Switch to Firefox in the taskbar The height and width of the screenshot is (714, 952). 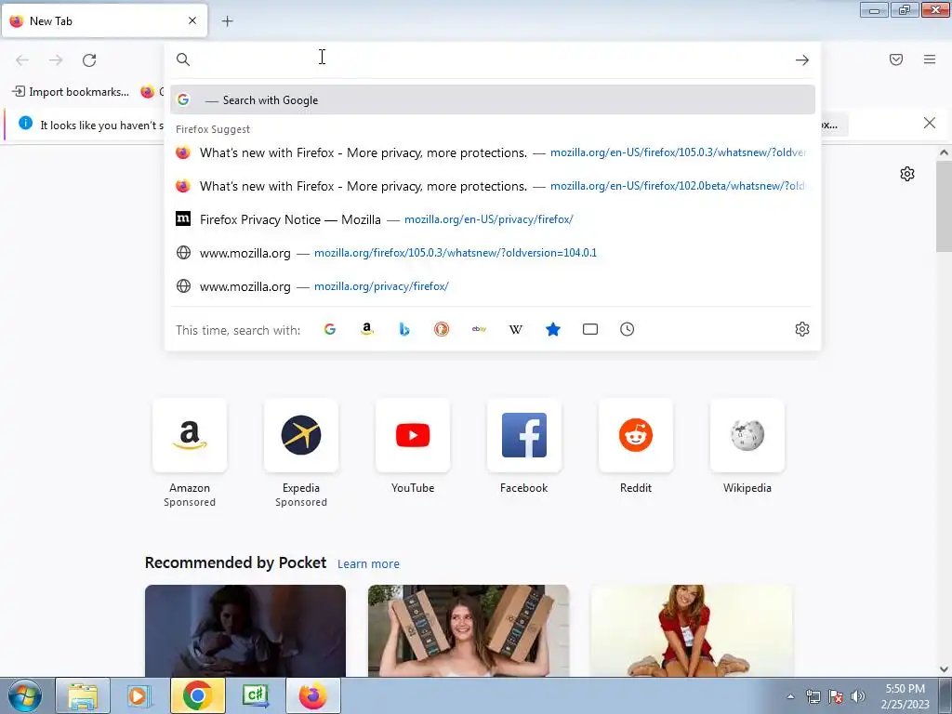click(x=312, y=695)
